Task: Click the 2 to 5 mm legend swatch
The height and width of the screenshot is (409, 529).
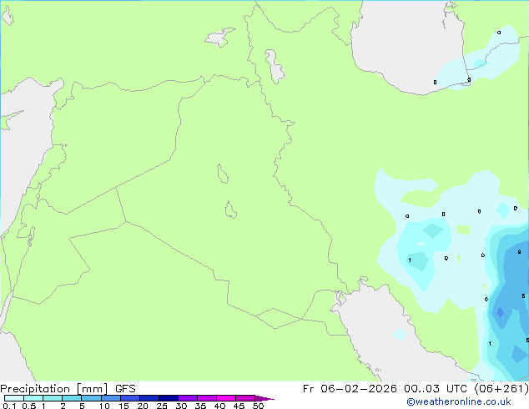Action: click(x=72, y=398)
